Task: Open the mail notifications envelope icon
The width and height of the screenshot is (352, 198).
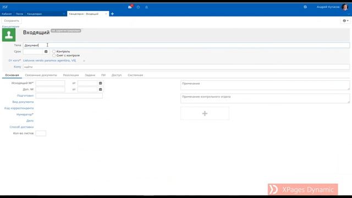Action: tap(130, 7)
